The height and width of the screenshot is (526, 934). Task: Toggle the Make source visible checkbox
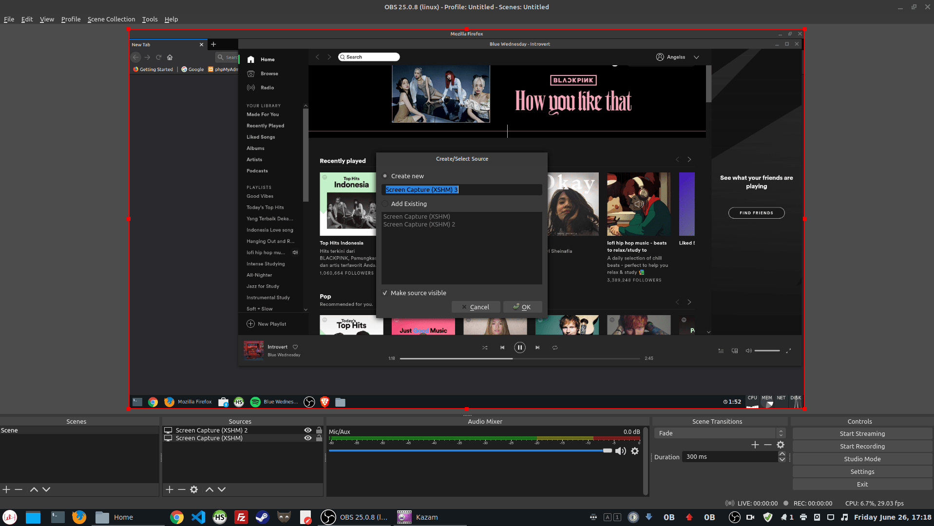[385, 293]
